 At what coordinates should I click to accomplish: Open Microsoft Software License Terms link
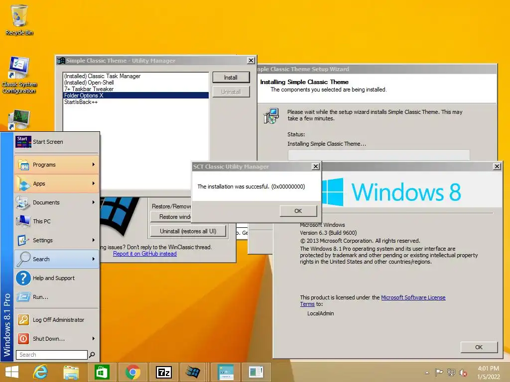click(413, 297)
